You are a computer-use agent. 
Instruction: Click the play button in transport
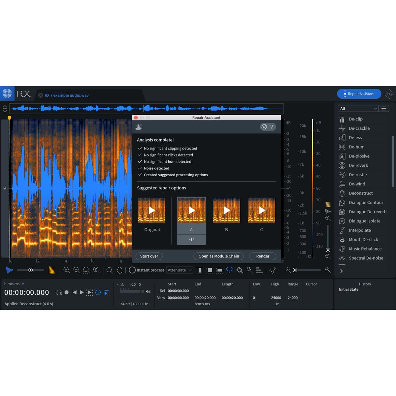82,292
